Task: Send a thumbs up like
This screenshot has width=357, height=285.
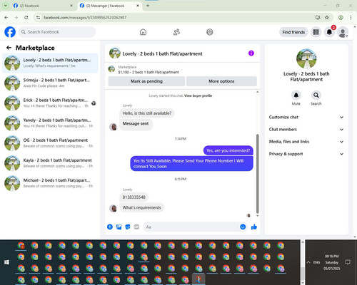Action: [254, 227]
